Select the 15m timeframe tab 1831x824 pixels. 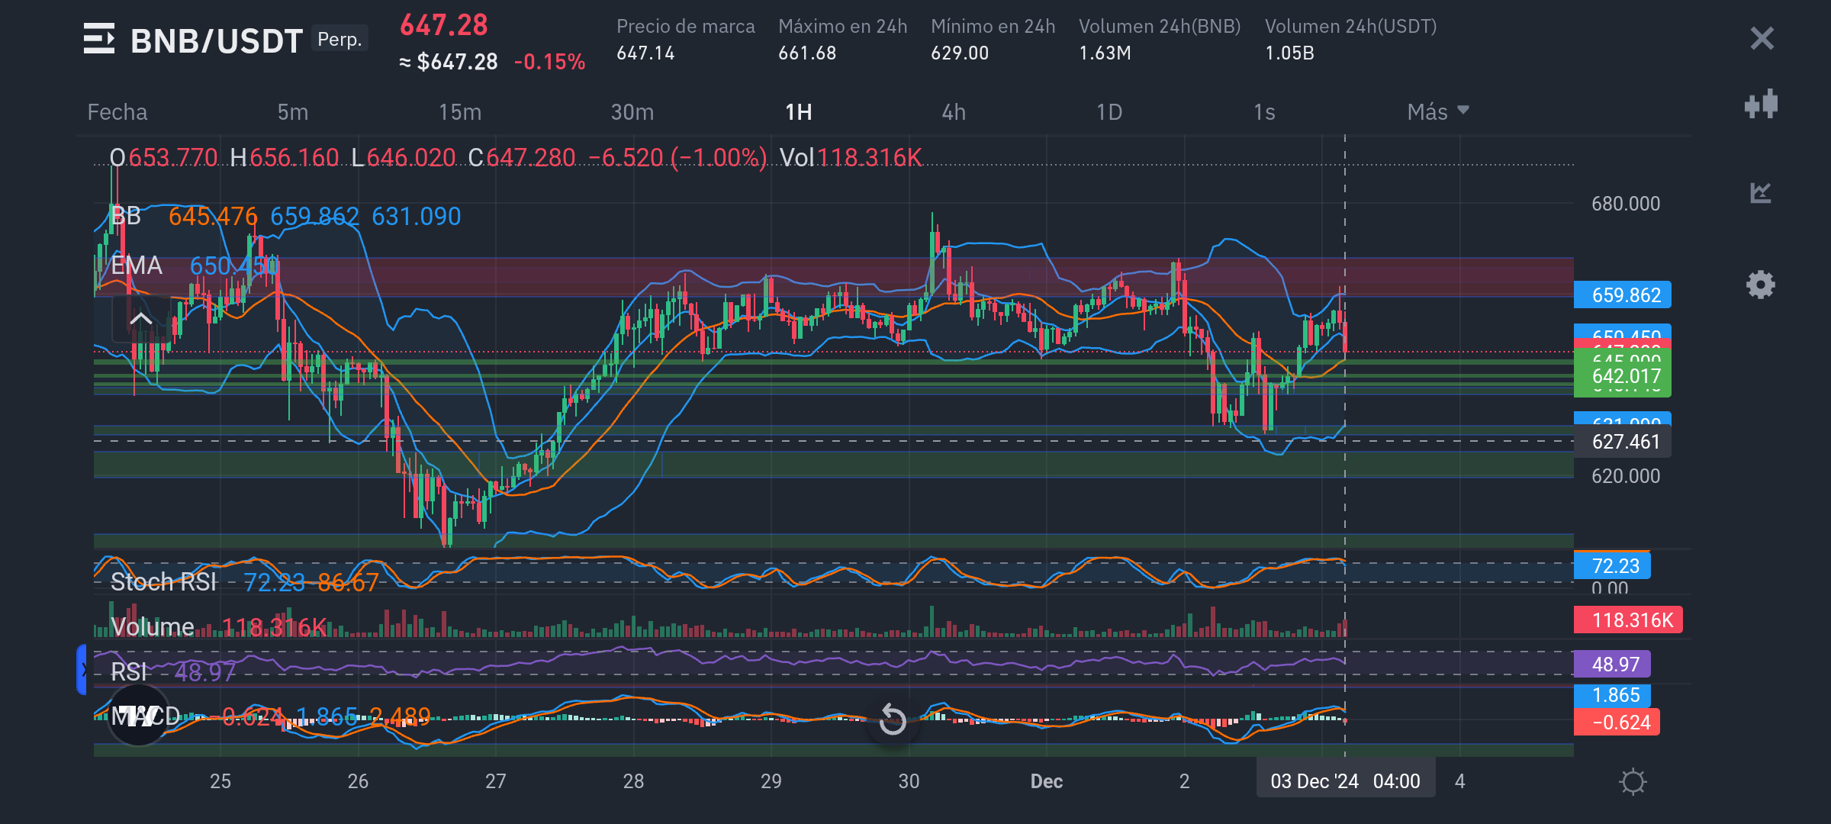459,112
